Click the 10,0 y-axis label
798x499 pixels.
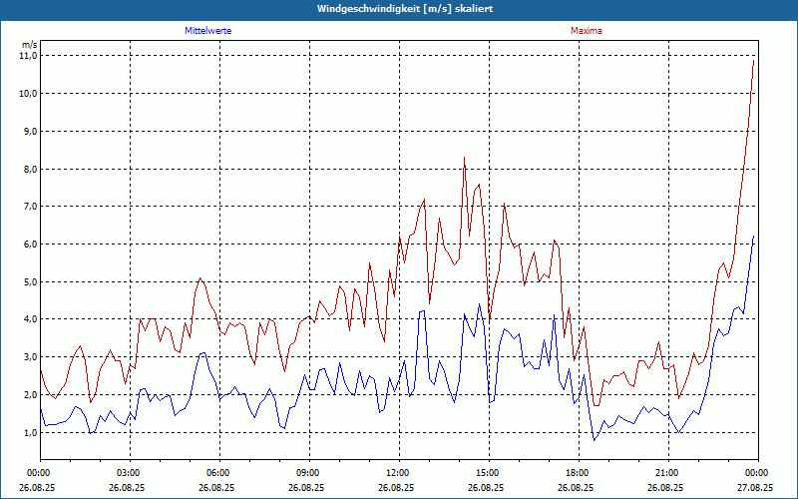(x=29, y=94)
